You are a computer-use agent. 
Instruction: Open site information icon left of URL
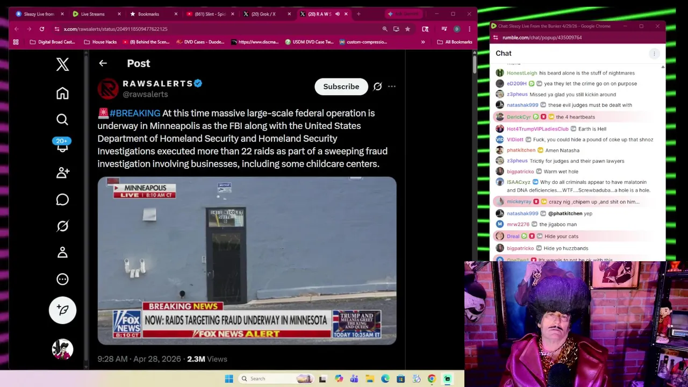point(57,29)
